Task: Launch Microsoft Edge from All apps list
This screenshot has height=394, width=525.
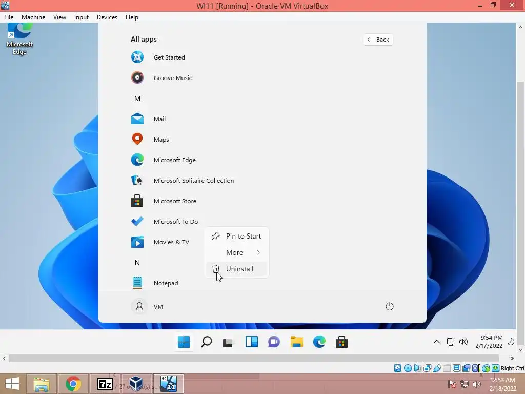Action: (x=137, y=160)
